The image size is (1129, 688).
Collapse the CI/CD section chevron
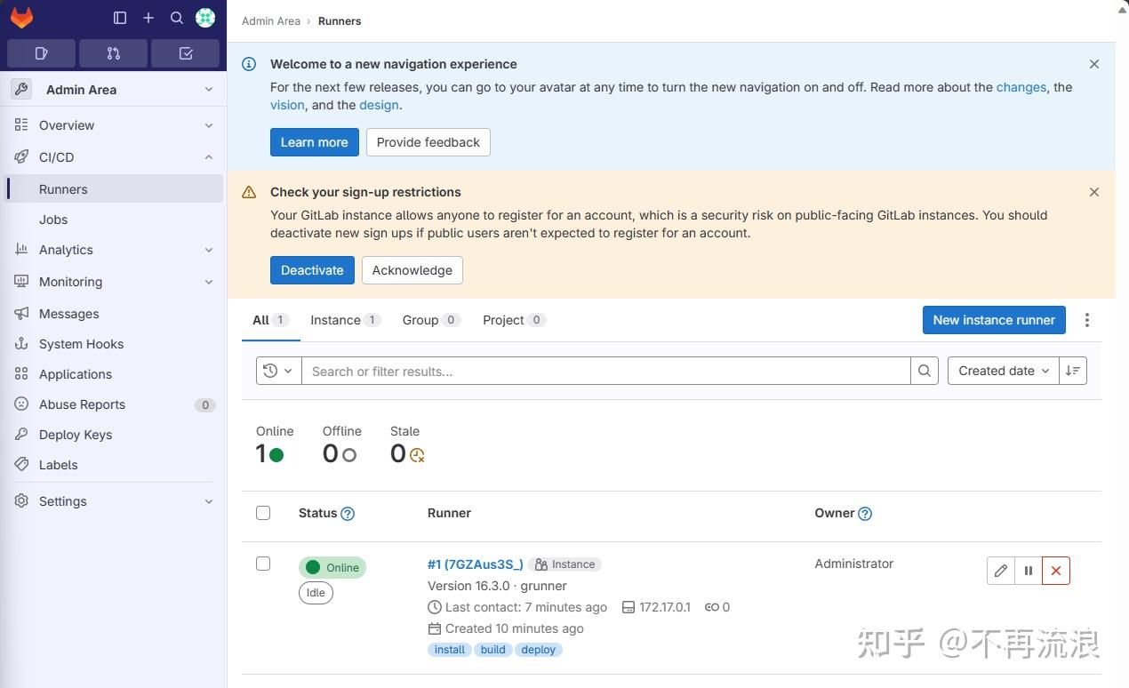click(209, 156)
